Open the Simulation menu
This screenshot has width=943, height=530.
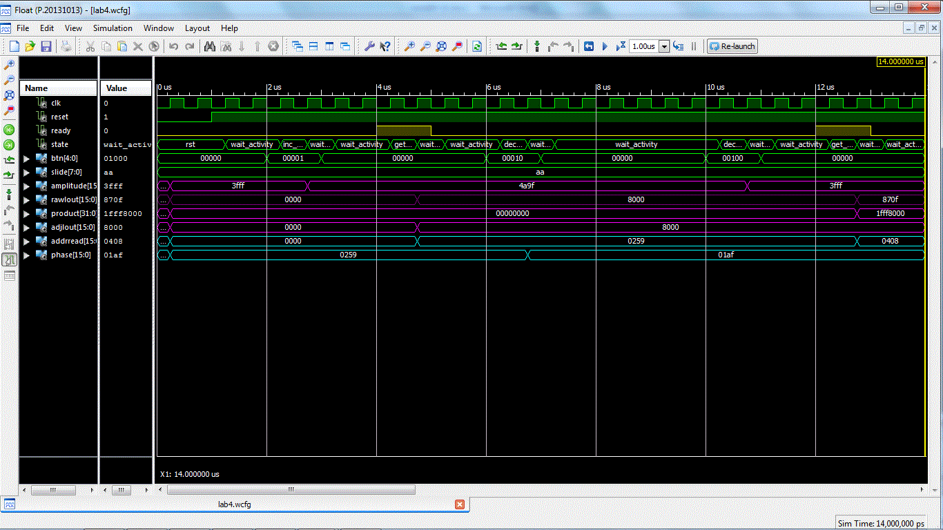click(x=113, y=28)
